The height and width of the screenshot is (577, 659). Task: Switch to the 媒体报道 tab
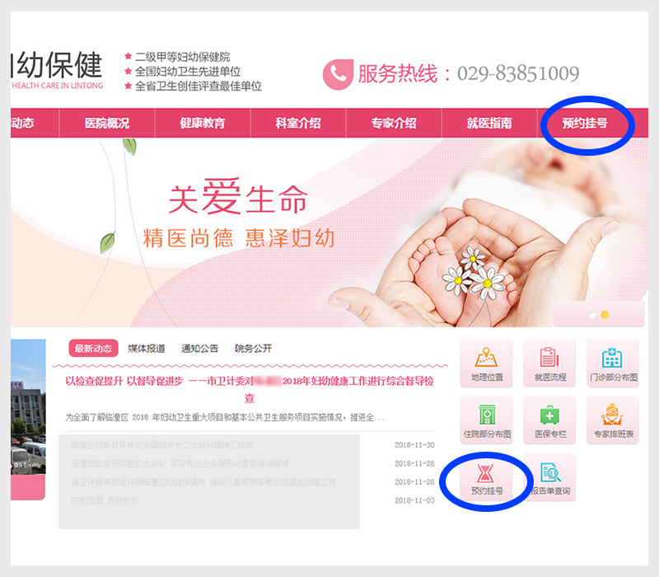click(x=147, y=349)
